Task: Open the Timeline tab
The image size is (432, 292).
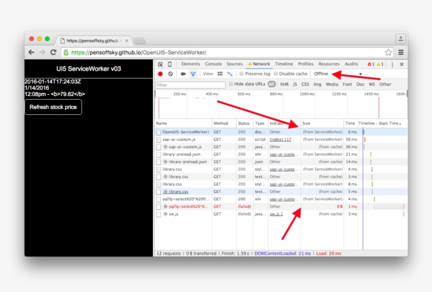Action: pos(284,64)
